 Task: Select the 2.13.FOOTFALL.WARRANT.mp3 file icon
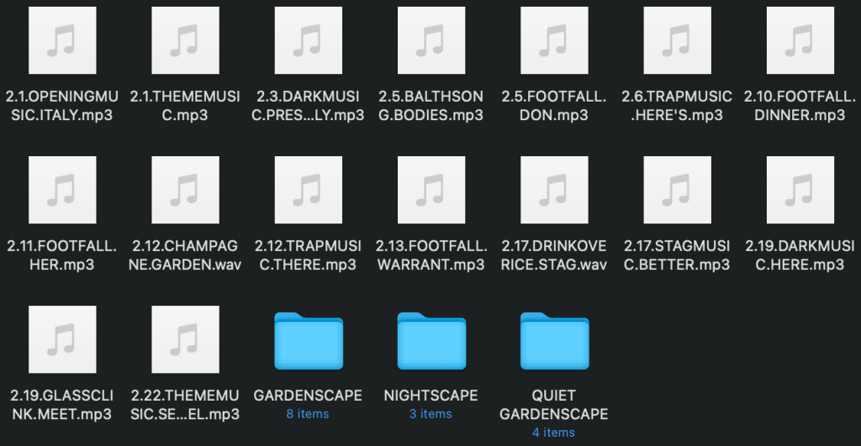point(430,190)
